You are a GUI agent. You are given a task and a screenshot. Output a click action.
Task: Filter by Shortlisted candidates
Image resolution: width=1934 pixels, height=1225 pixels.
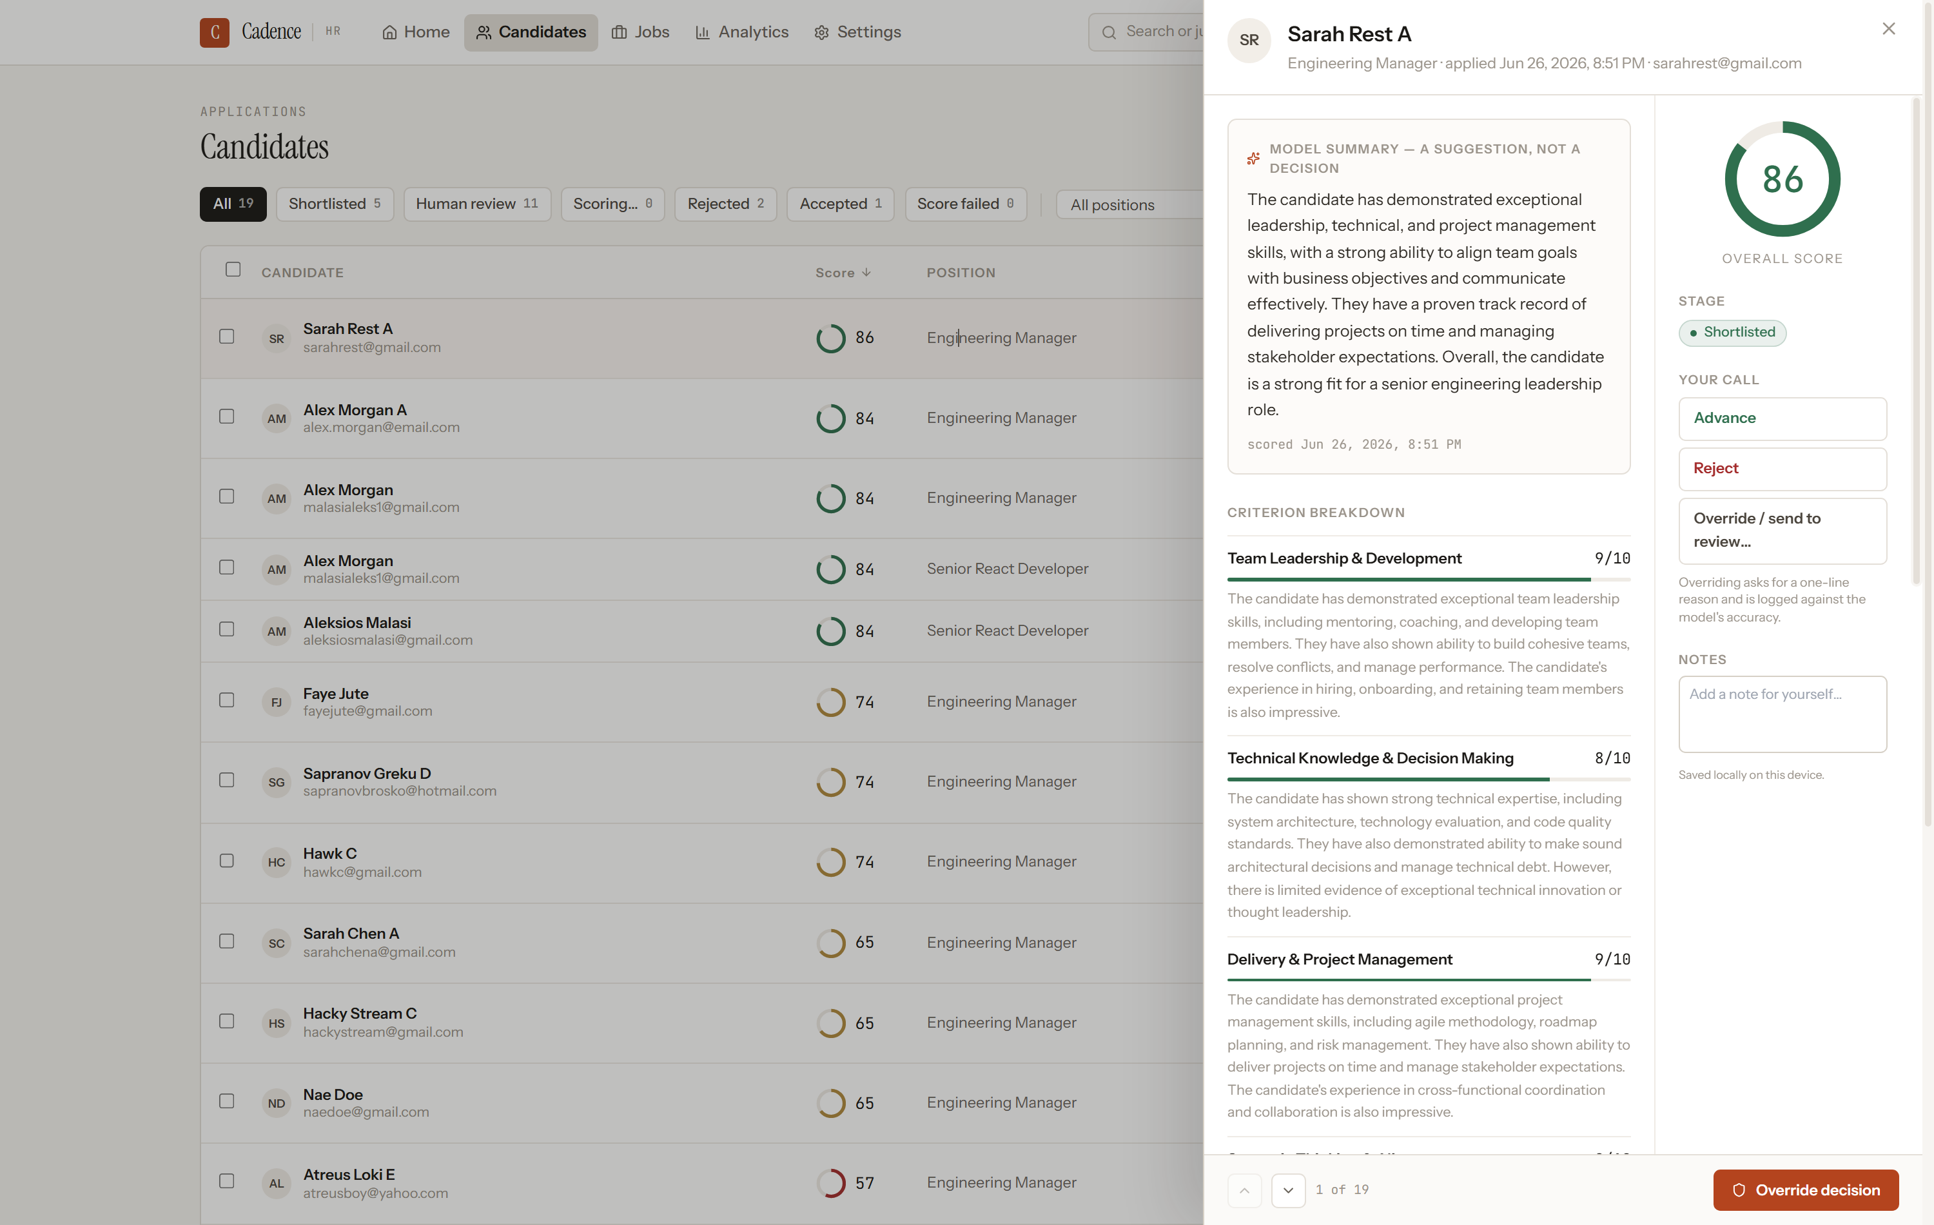pyautogui.click(x=335, y=204)
